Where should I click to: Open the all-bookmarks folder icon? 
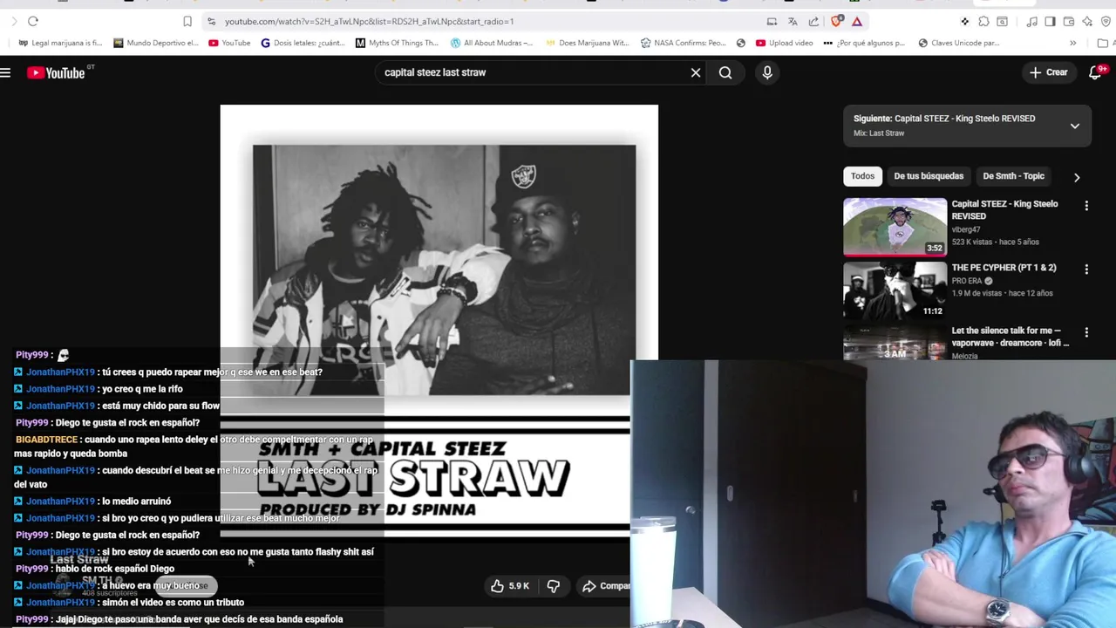pyautogui.click(x=1103, y=43)
